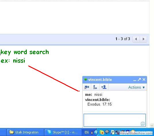
Task: Click the Exodus. 17:15 reply text
Action: [100, 104]
